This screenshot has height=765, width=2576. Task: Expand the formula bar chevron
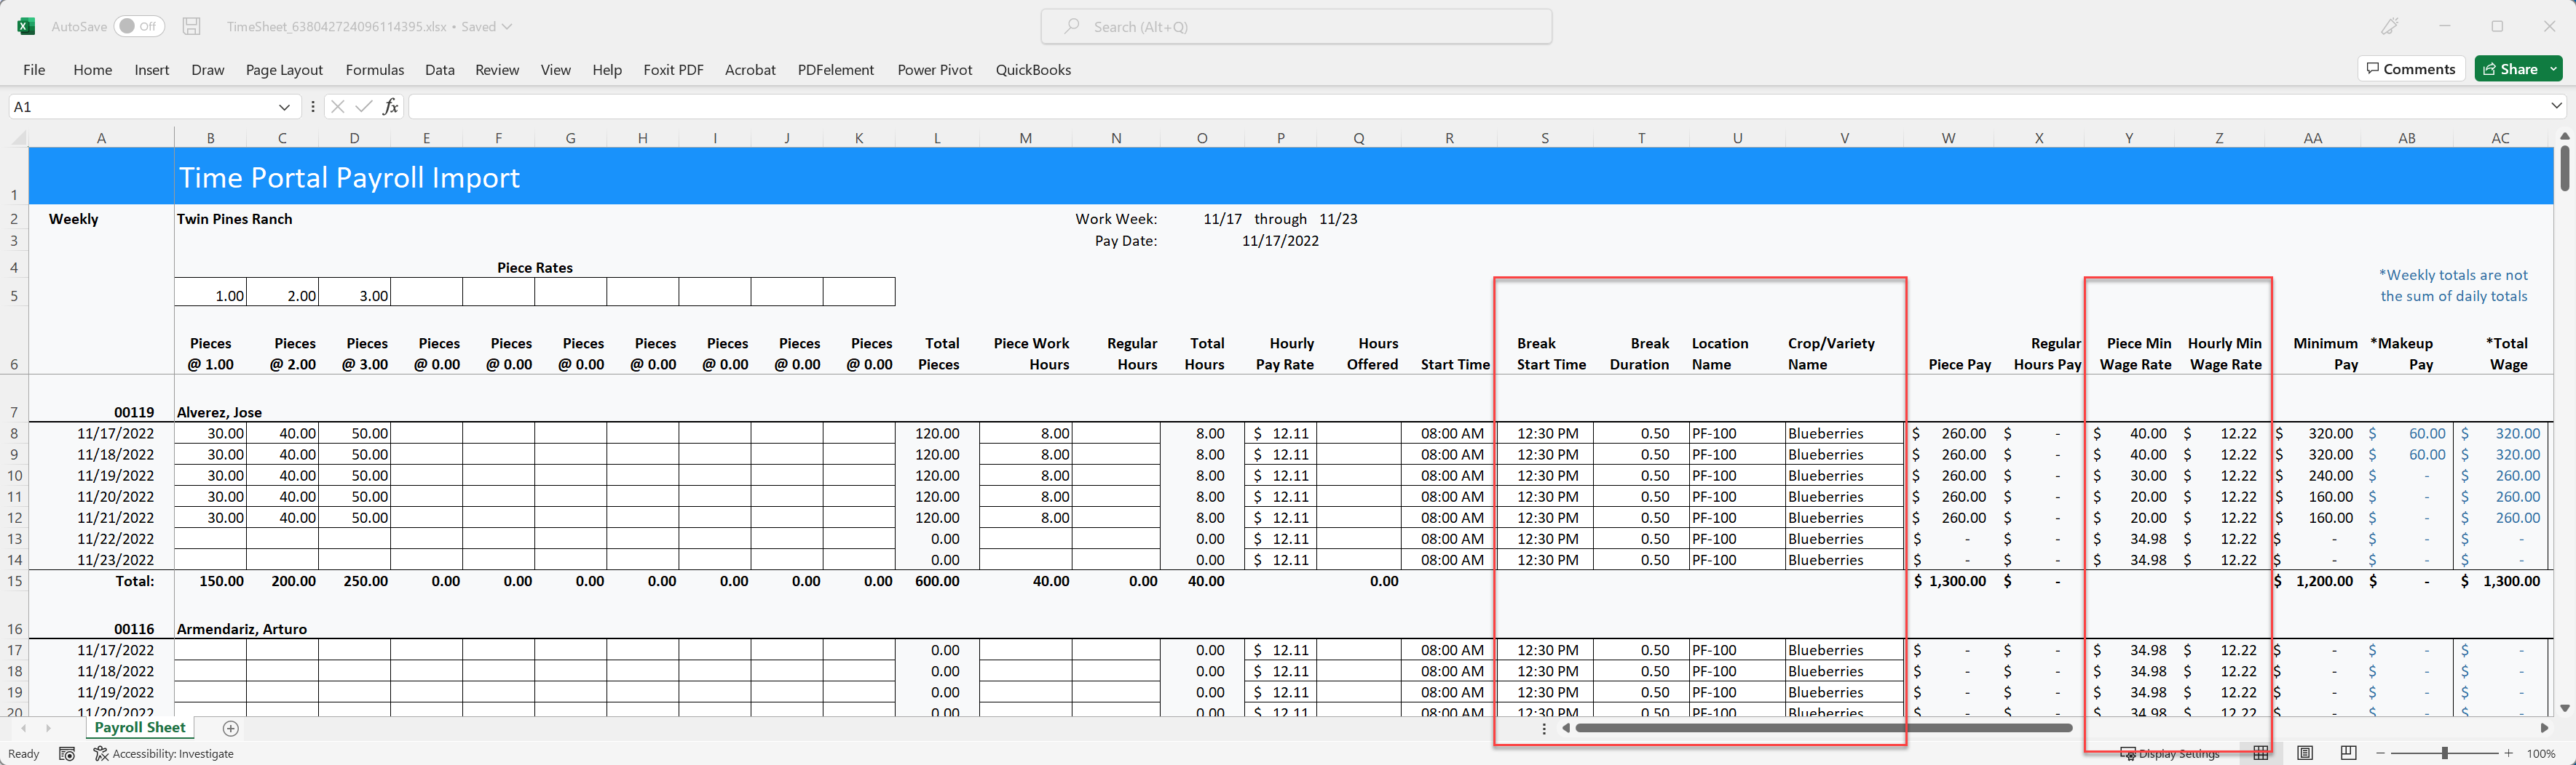point(2556,106)
